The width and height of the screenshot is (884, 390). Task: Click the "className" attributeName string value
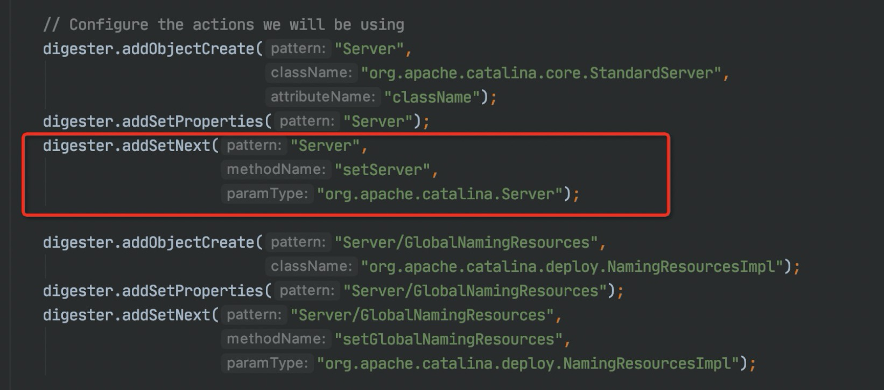pyautogui.click(x=432, y=97)
